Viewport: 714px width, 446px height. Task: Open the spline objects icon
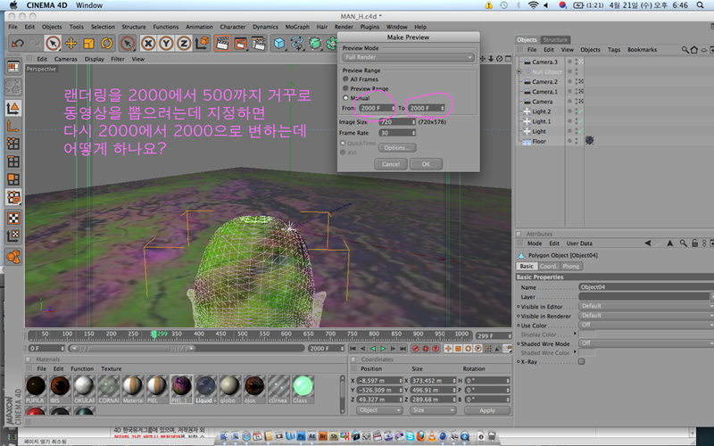pyautogui.click(x=297, y=43)
